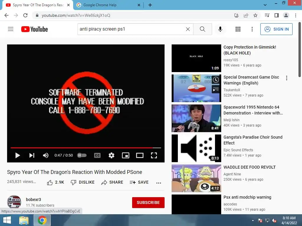
Task: Bookmark this page with star
Action: tap(255, 15)
